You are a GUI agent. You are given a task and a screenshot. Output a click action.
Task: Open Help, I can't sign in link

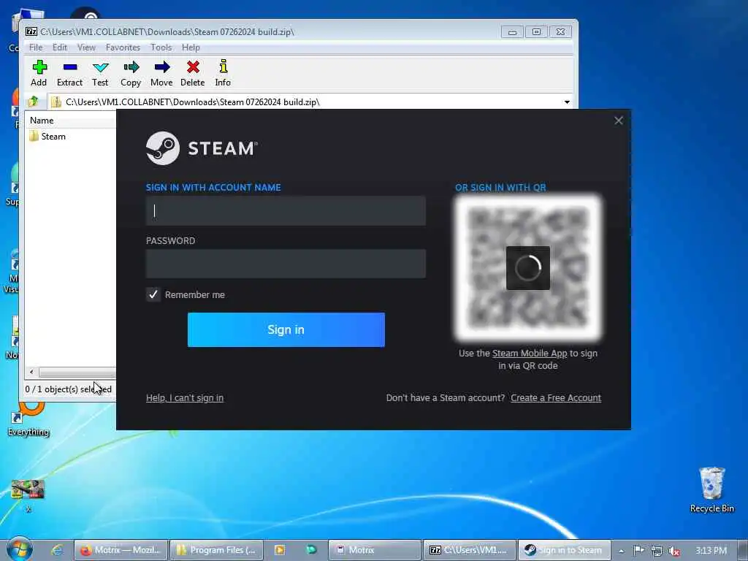pyautogui.click(x=185, y=398)
